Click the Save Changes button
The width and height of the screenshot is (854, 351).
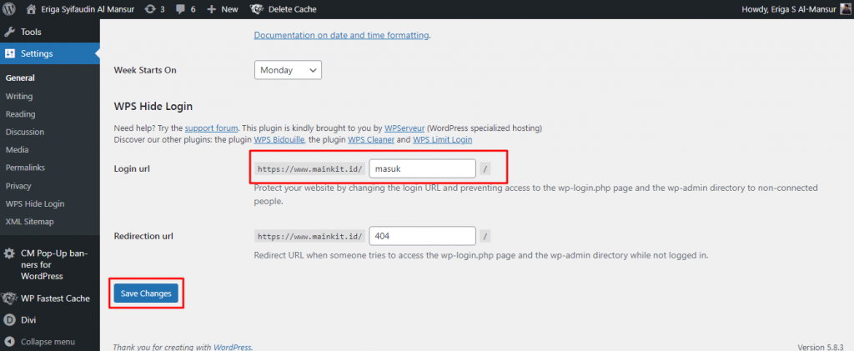[x=146, y=293]
